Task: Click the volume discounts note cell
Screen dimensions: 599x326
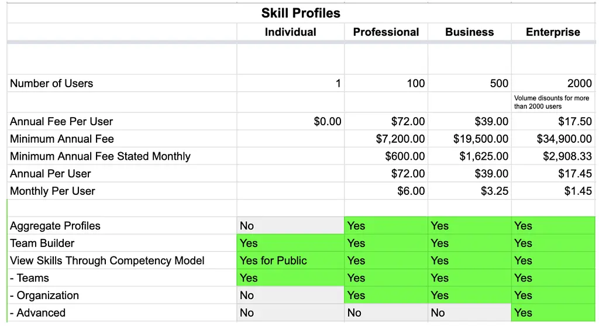Action: [x=553, y=102]
